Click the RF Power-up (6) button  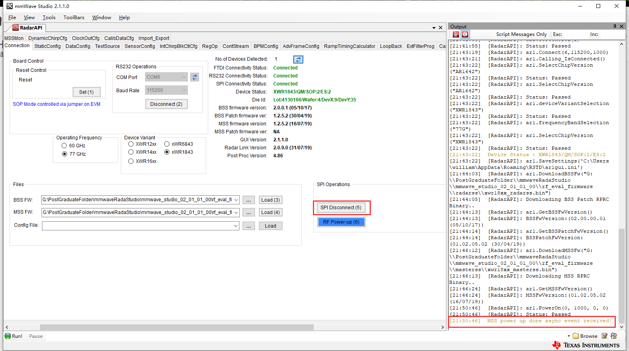(x=341, y=222)
